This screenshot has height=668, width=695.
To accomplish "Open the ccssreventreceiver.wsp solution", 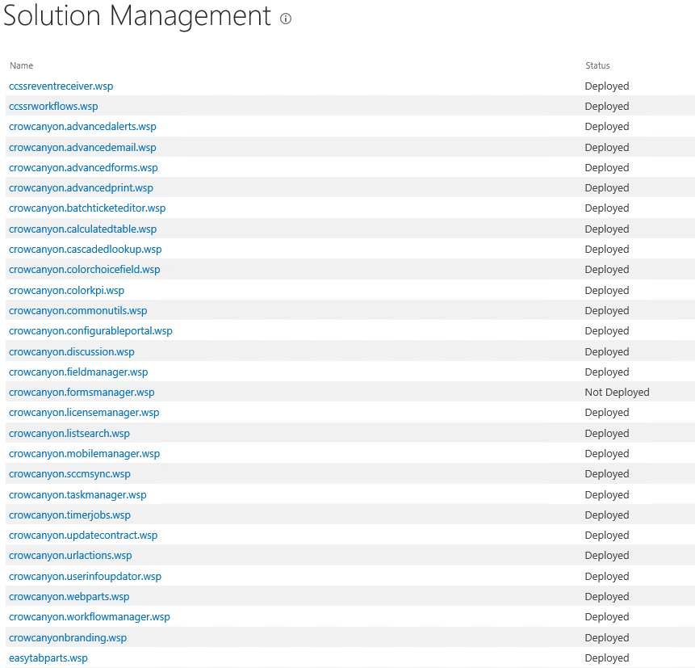I will [61, 86].
